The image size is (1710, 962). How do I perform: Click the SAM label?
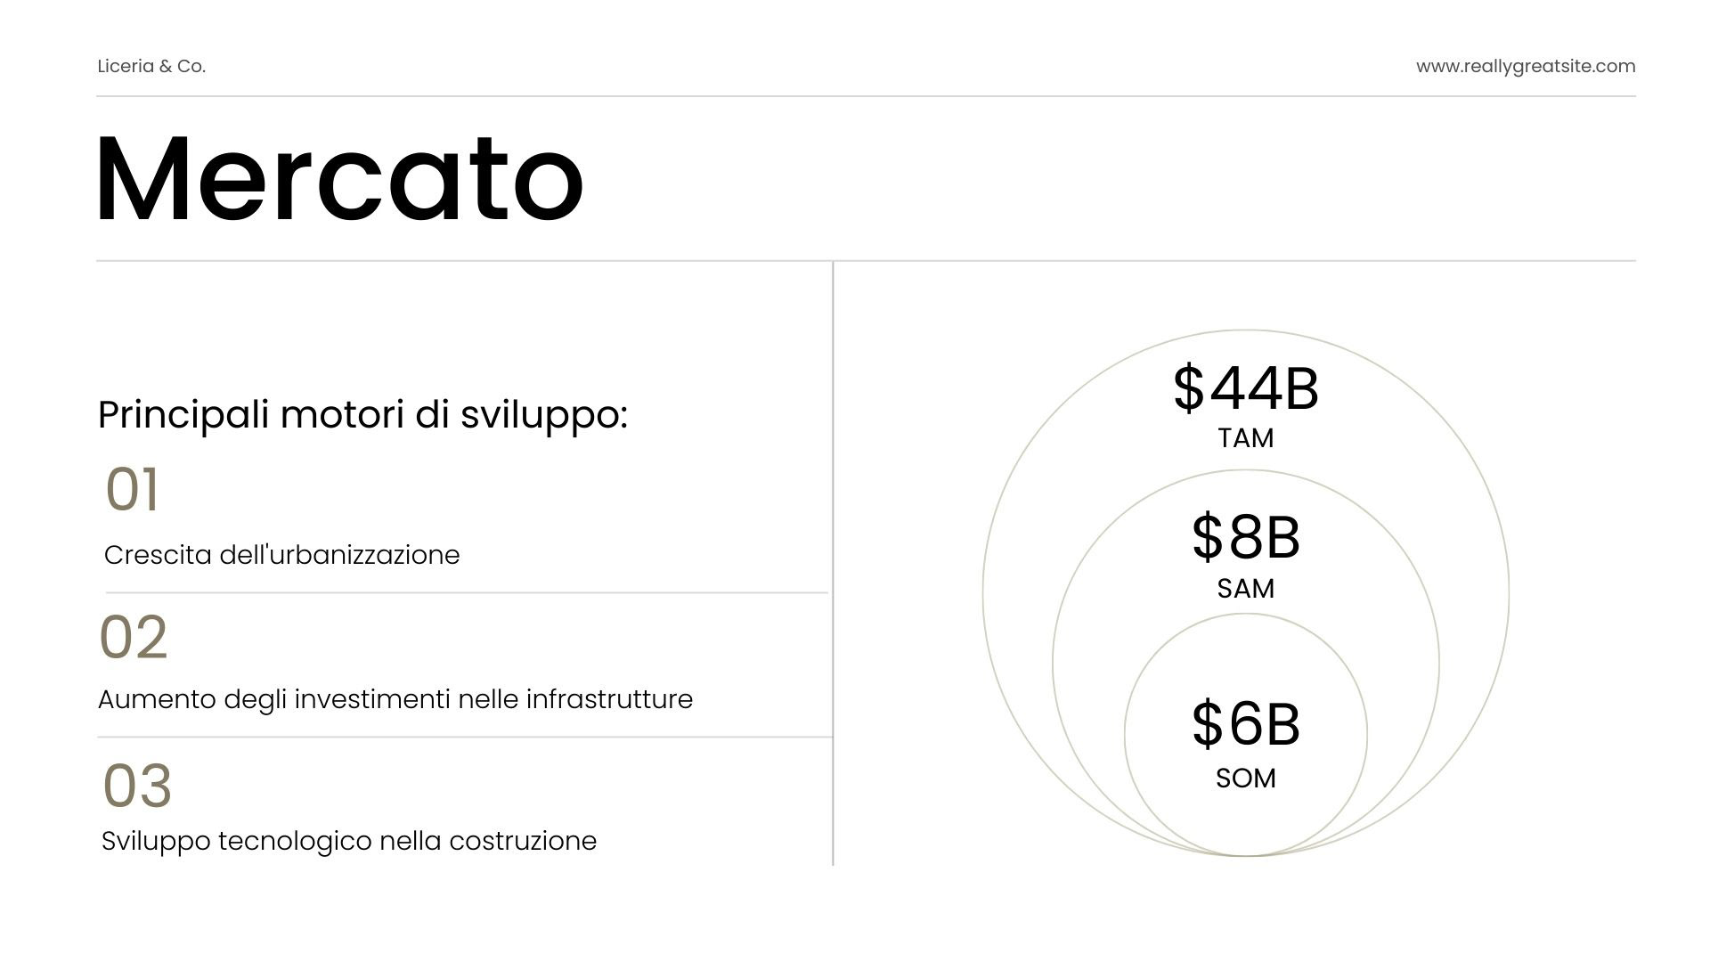coord(1245,589)
